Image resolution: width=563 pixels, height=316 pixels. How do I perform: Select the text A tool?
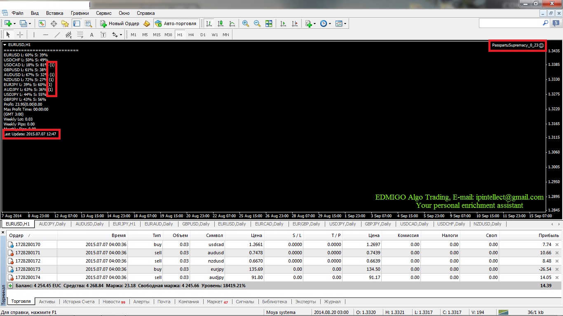[x=91, y=35]
